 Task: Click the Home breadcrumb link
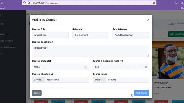click(171, 23)
